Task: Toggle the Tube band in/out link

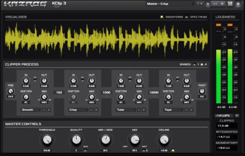Action: 130,79
